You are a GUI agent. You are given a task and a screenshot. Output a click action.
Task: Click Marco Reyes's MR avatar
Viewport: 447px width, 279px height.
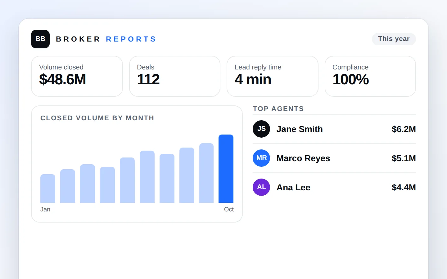click(x=261, y=158)
